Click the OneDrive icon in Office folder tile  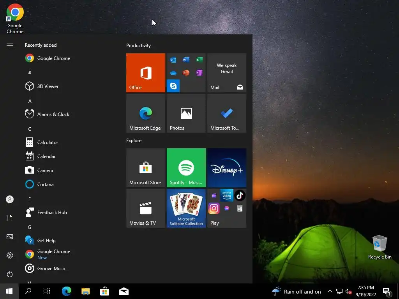[173, 73]
